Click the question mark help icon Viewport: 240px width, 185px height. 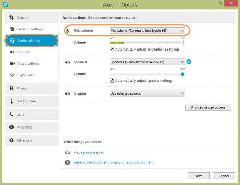(x=68, y=162)
